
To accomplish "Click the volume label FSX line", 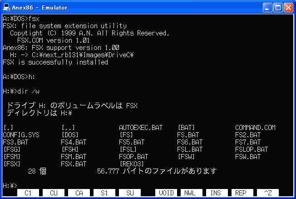I will (x=72, y=105).
